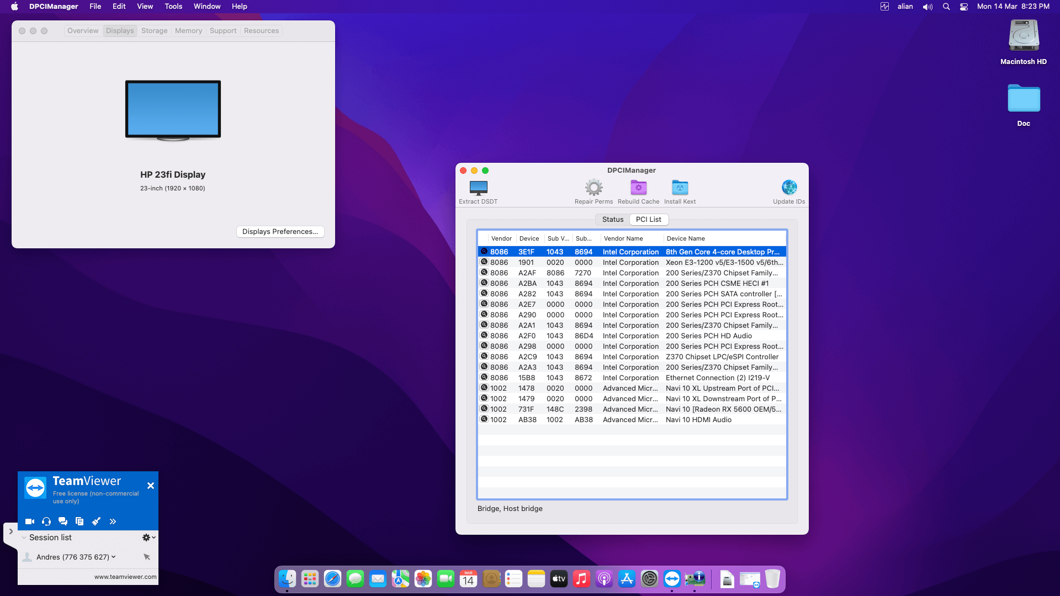Select the Ethernet Connection (2) I219-V row

[x=632, y=378]
